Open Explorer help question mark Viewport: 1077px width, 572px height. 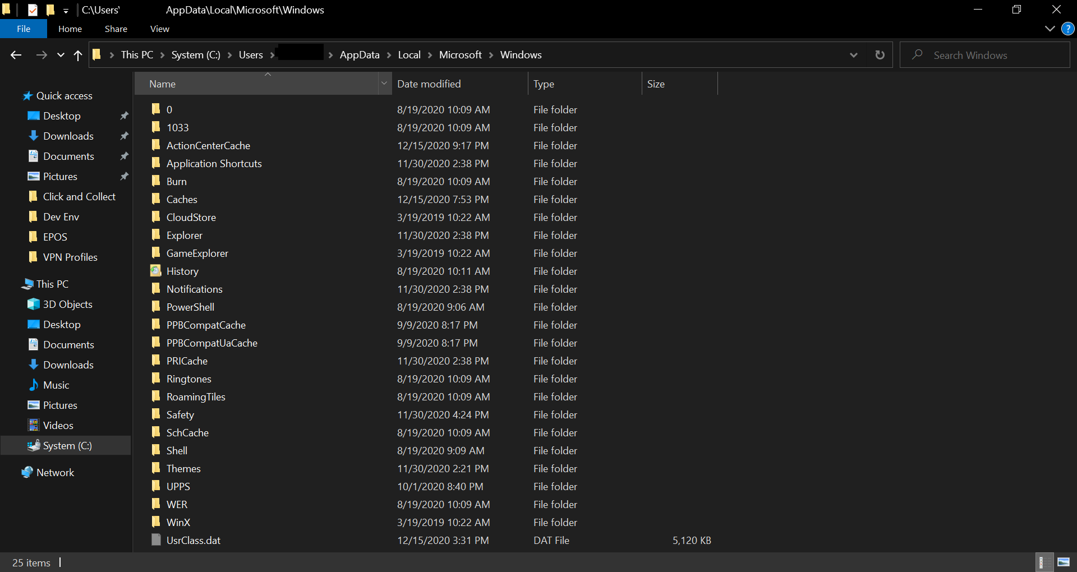click(x=1068, y=29)
